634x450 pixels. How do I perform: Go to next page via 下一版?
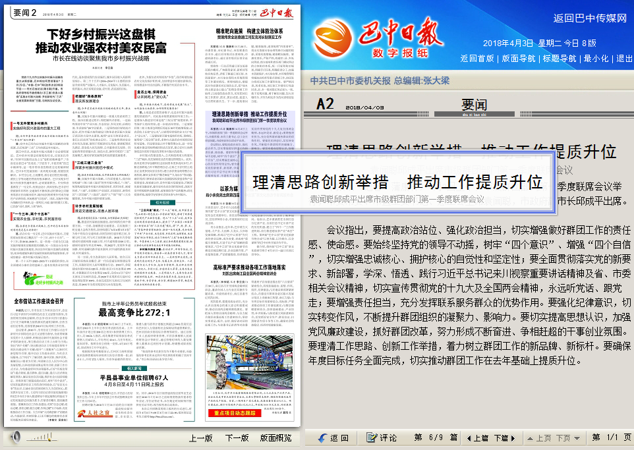237,438
